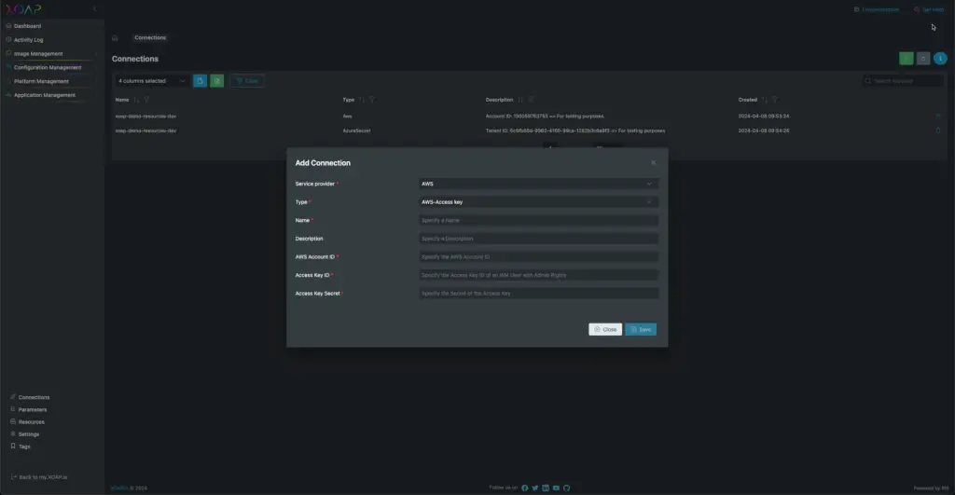The image size is (955, 495).
Task: Click the Access Key ID input field
Action: coord(538,275)
